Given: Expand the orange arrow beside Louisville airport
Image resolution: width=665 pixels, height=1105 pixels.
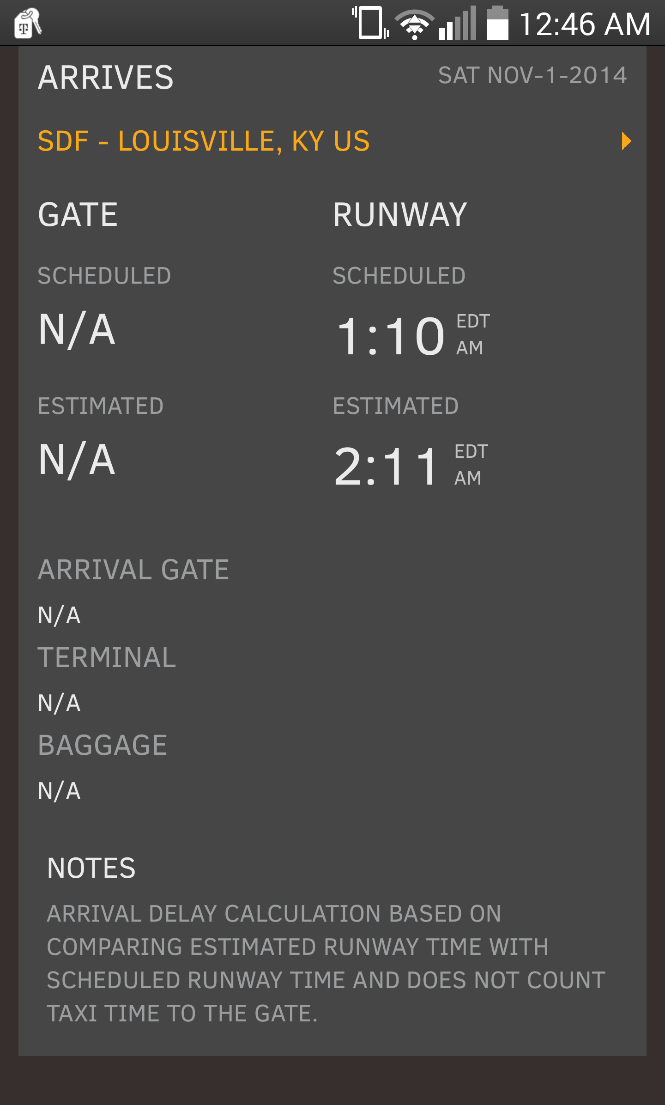Looking at the screenshot, I should click(x=626, y=141).
